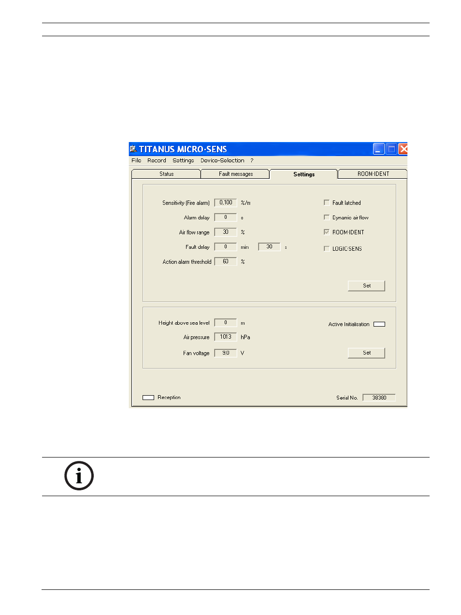This screenshot has width=461, height=615.
Task: Click the Serial No. label
Action: (347, 398)
